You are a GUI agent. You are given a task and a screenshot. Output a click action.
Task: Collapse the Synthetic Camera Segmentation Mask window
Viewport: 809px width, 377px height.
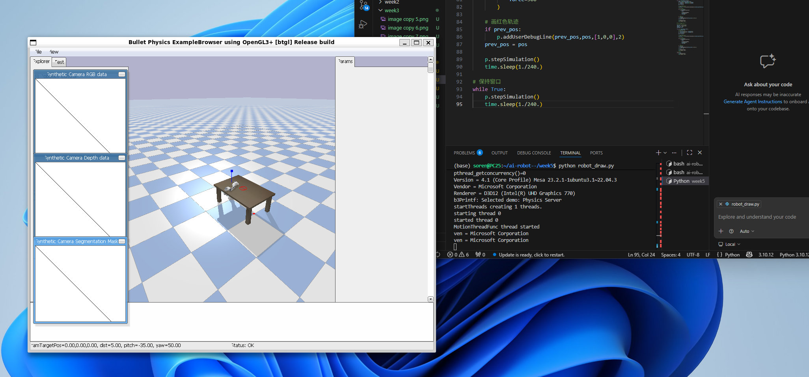pos(122,241)
